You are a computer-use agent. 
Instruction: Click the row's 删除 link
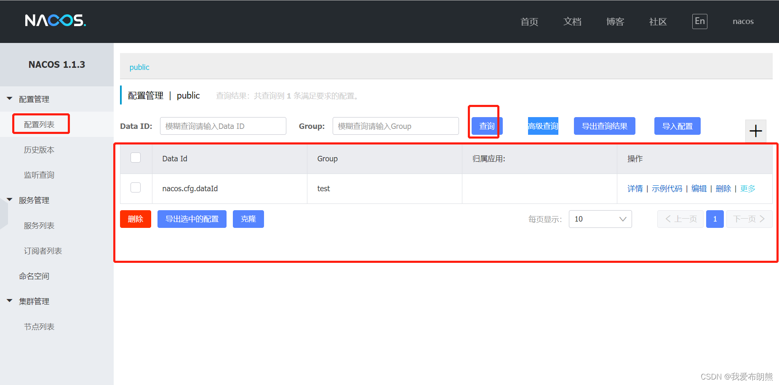(723, 189)
